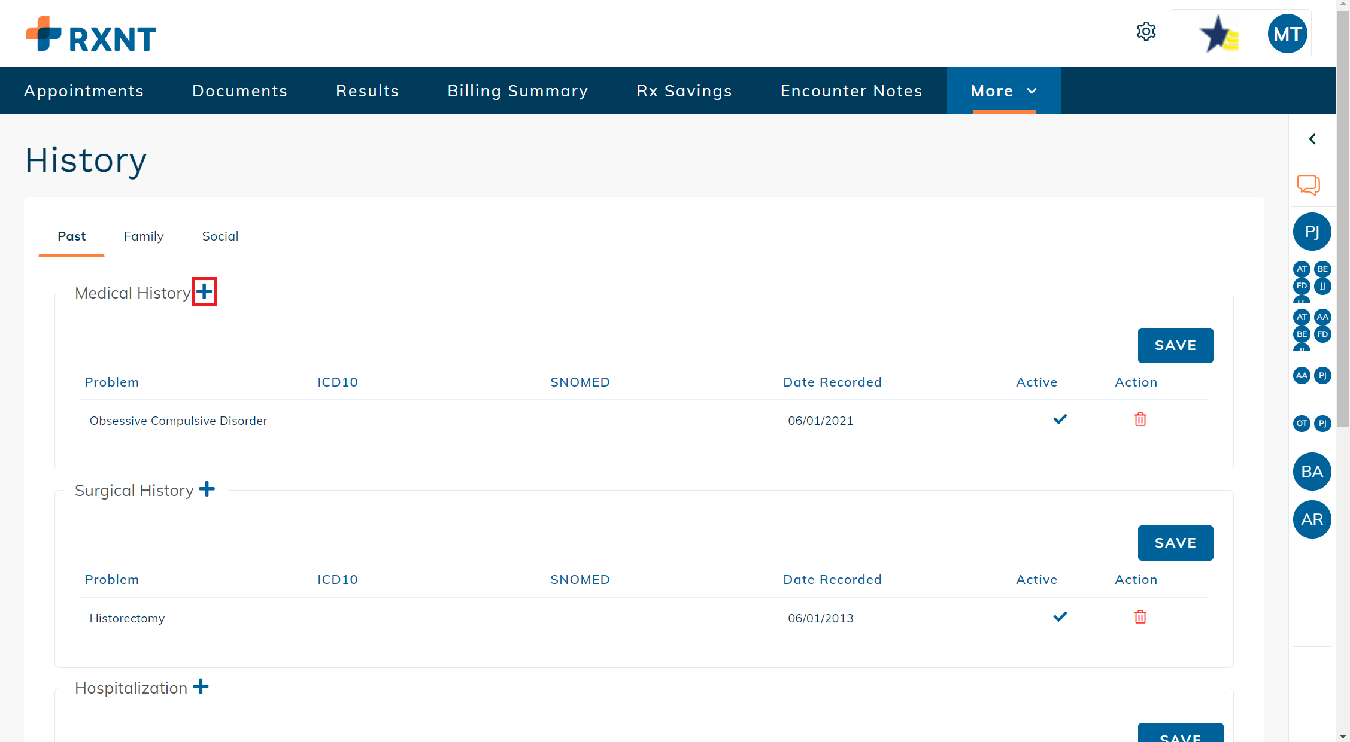Image resolution: width=1350 pixels, height=742 pixels.
Task: Click the History page heading
Action: click(86, 160)
